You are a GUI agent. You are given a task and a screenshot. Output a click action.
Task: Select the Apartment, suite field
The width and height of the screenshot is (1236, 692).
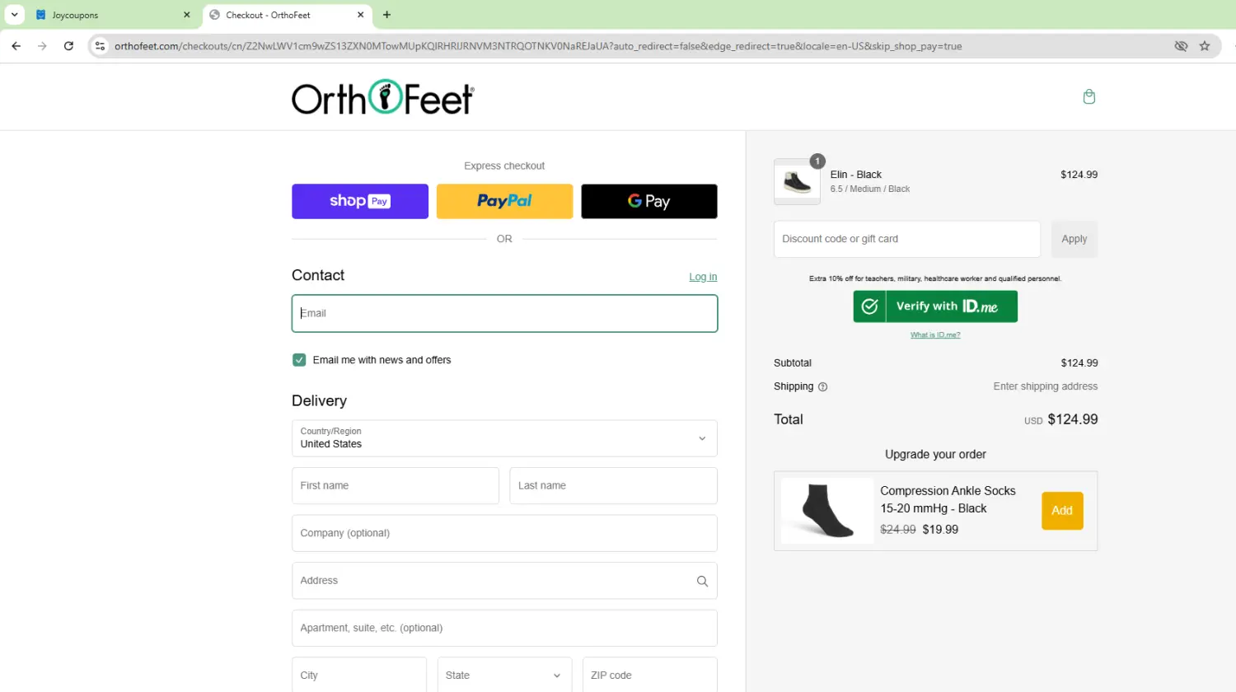504,628
